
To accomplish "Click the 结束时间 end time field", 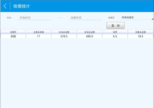I will (86, 18).
